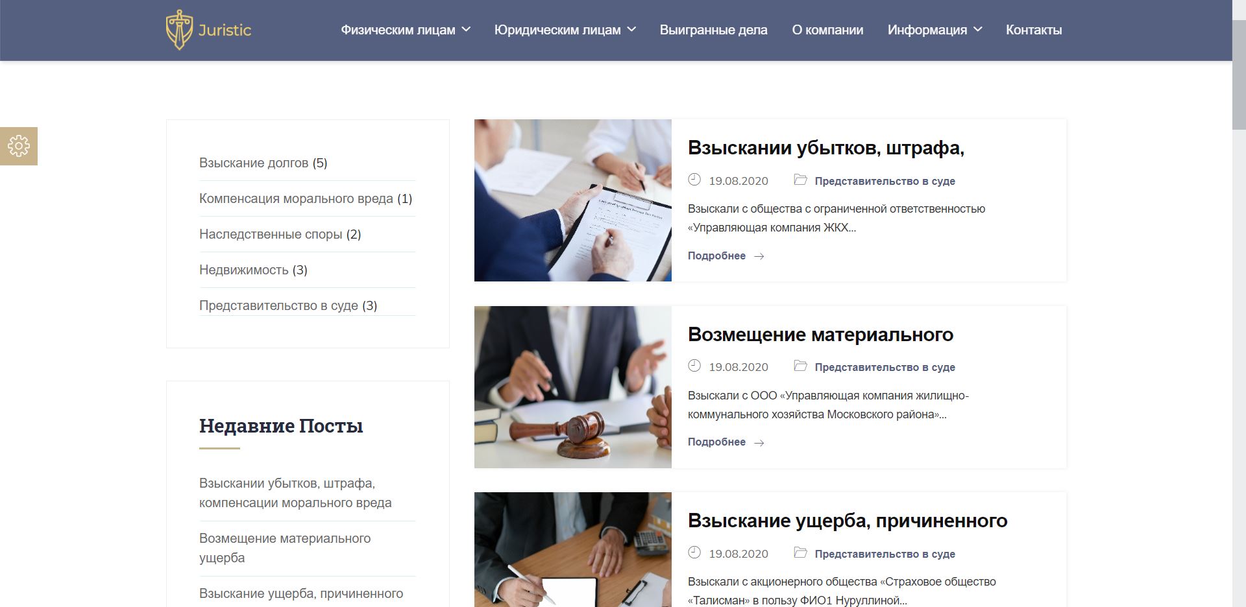Click clock icon on Возмещение материального post

[x=694, y=366]
